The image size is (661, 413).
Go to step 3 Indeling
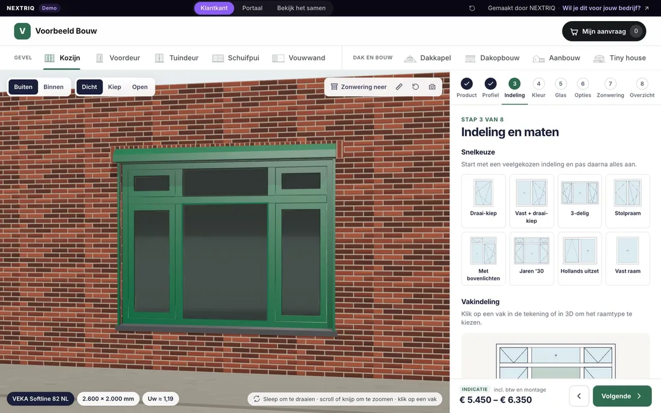(x=514, y=88)
